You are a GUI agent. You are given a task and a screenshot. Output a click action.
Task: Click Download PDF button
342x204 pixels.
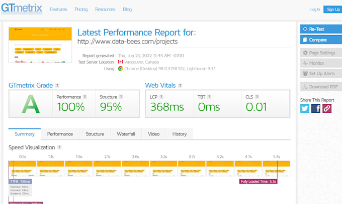[x=321, y=87]
